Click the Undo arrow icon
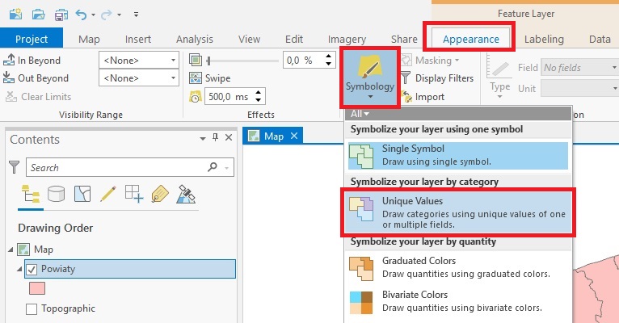The image size is (619, 323). point(82,14)
